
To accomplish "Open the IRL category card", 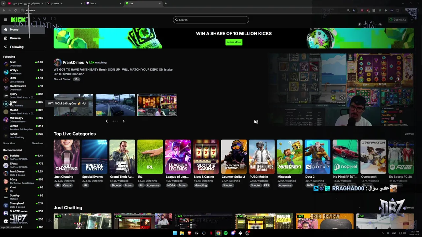I will click(150, 157).
